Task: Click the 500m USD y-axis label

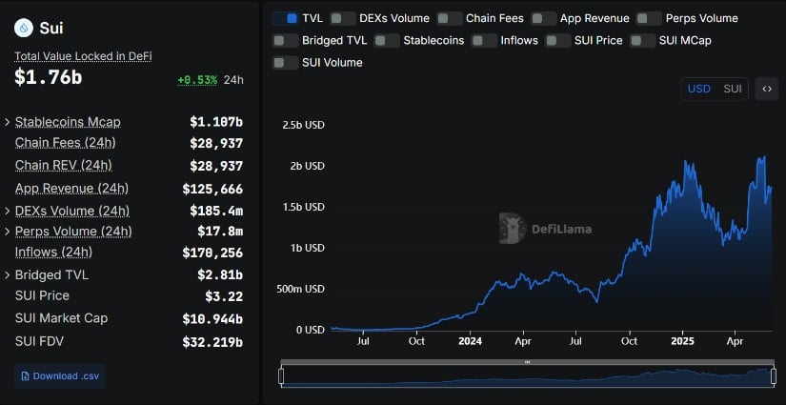Action: [x=300, y=289]
